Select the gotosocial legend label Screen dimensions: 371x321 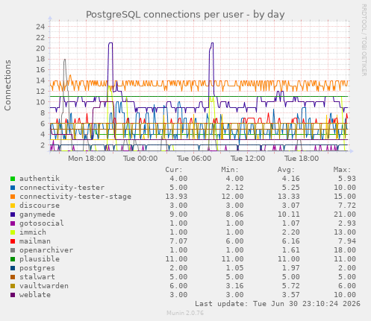point(42,223)
